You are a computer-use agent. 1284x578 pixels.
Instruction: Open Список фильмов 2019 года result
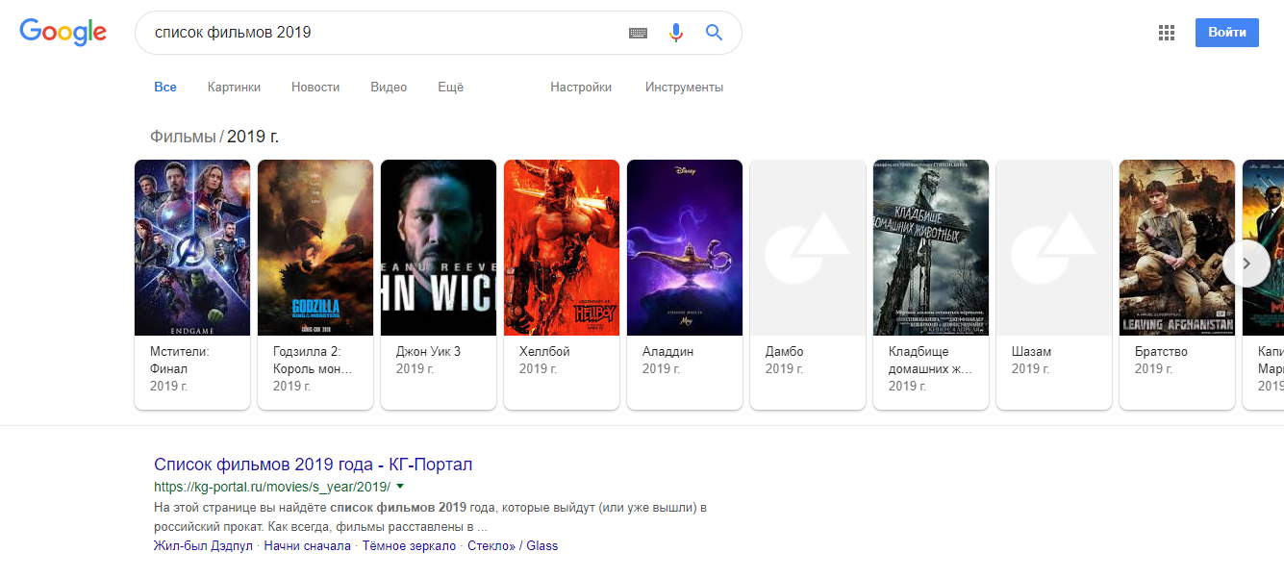click(314, 465)
